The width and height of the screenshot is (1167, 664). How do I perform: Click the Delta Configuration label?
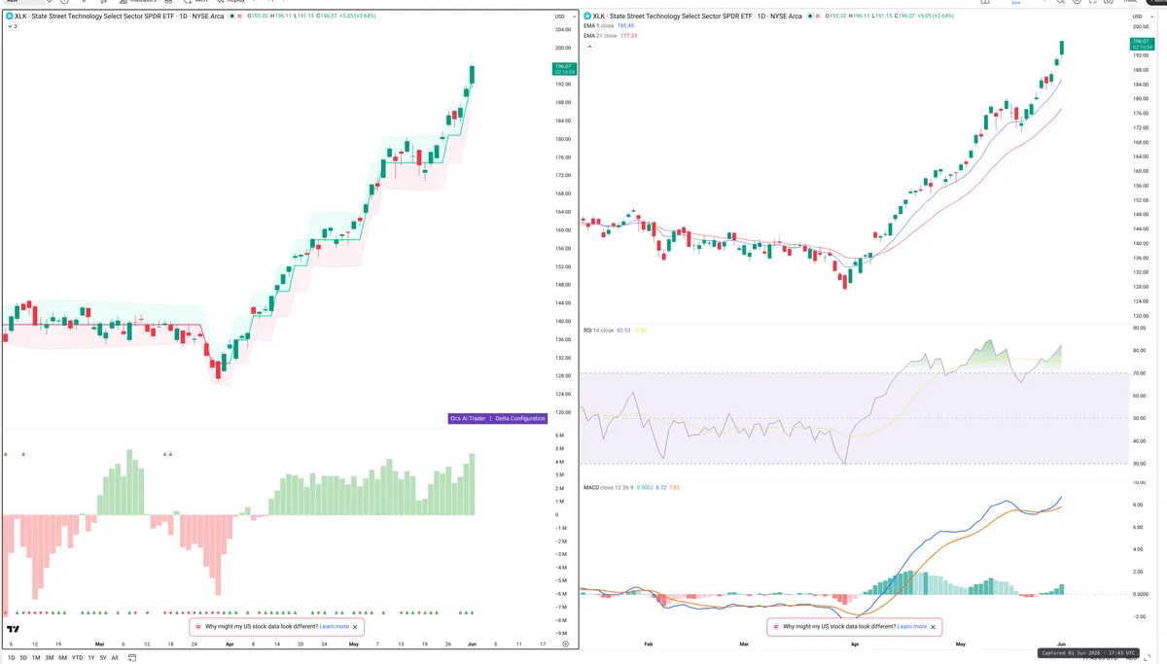(x=518, y=418)
